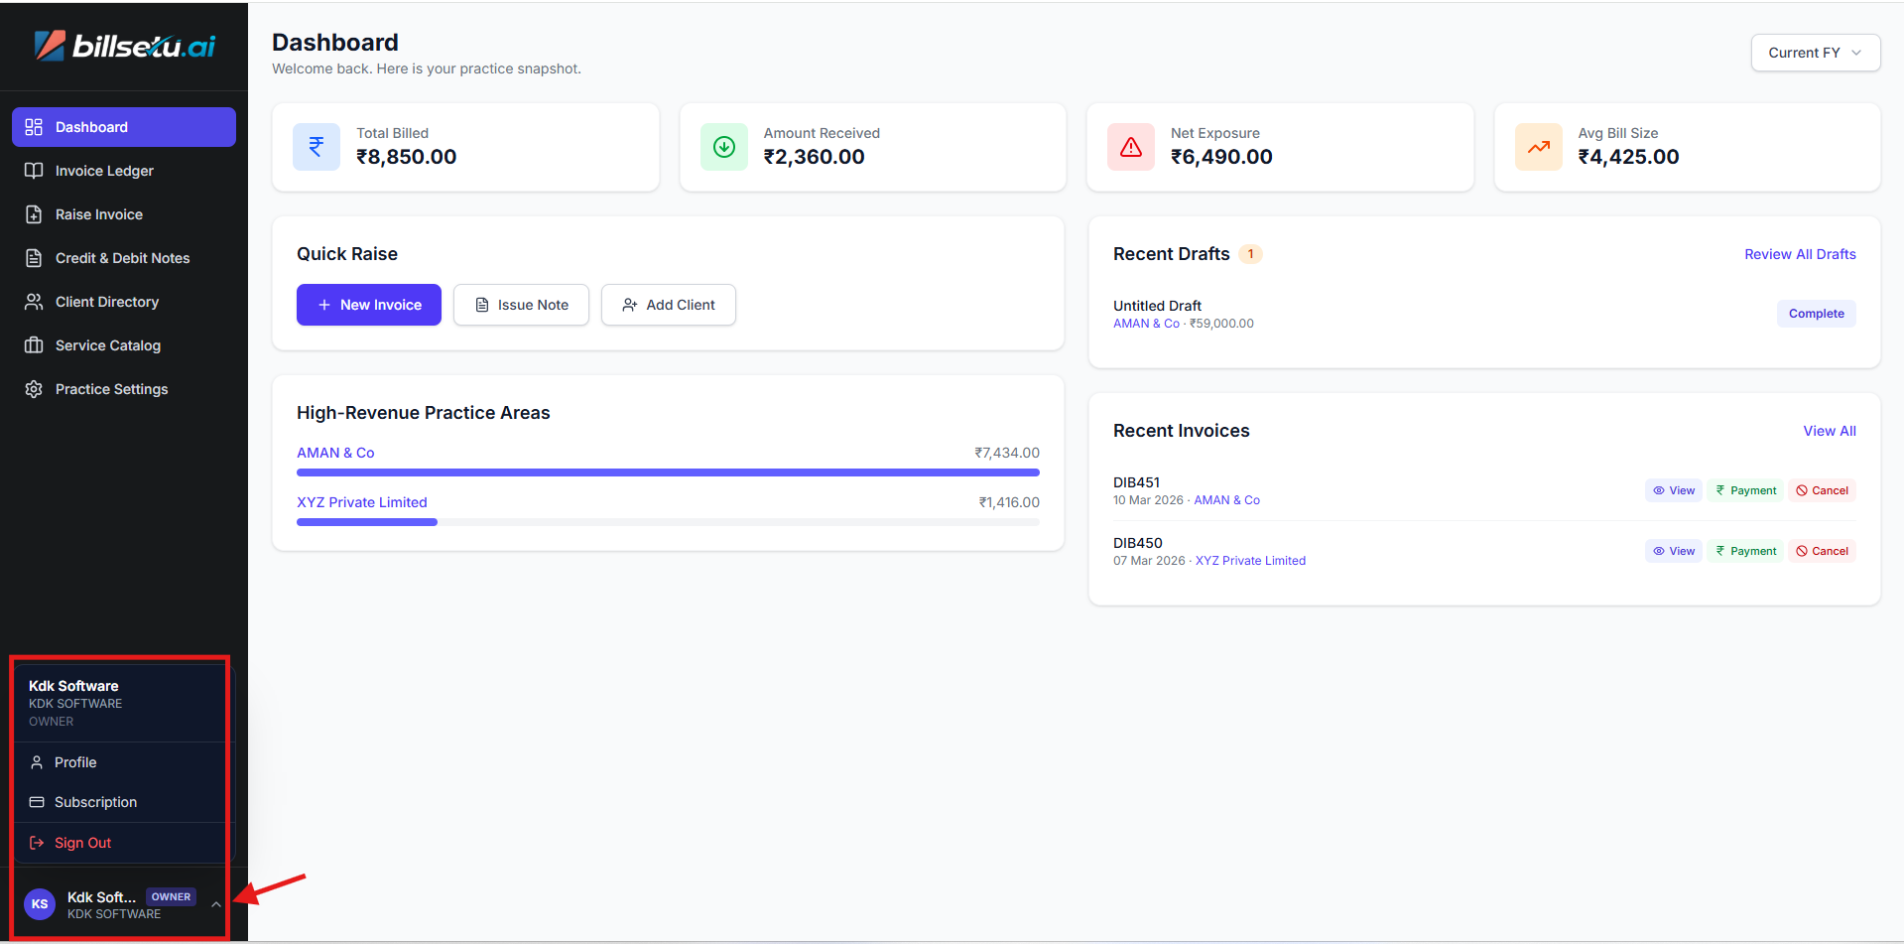Open the Current FY dropdown
Screen dimensions: 1904x944
[x=1815, y=53]
